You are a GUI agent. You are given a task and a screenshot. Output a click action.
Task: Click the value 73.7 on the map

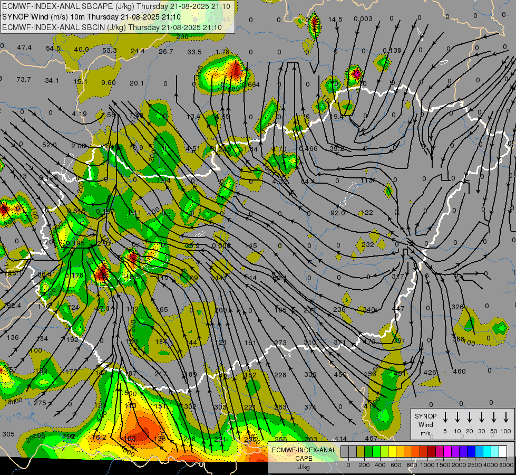[x=23, y=80]
